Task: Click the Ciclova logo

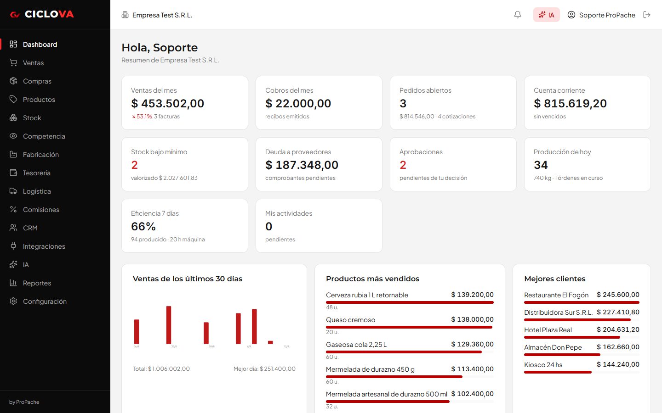Action: click(x=42, y=15)
